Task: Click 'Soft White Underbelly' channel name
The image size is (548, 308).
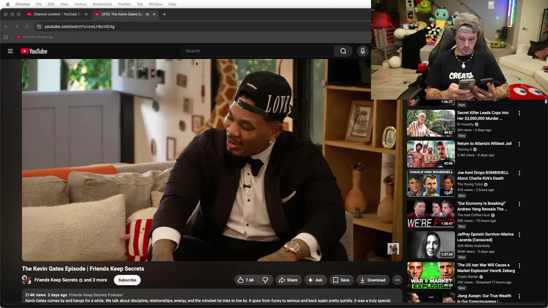Action: [x=474, y=246]
